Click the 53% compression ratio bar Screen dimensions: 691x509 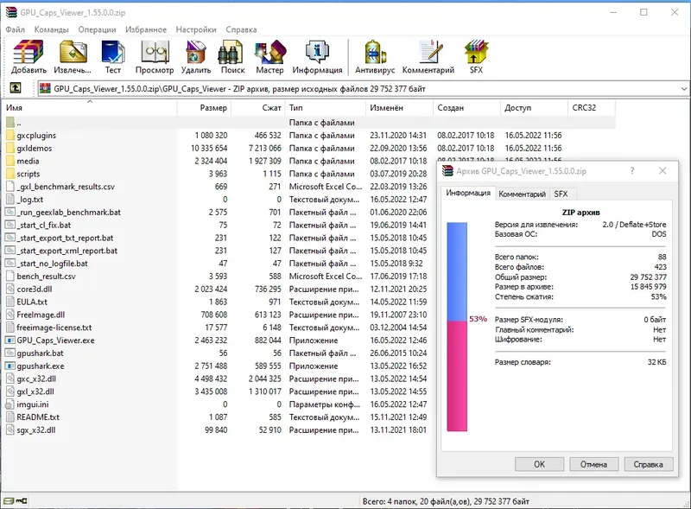[457, 327]
